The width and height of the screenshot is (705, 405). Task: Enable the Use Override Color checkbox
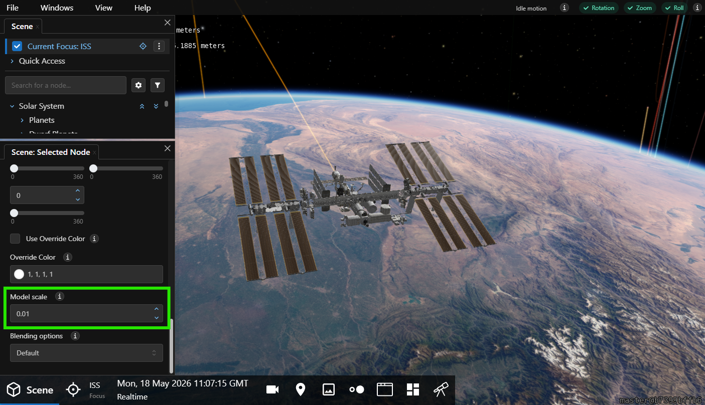tap(16, 239)
